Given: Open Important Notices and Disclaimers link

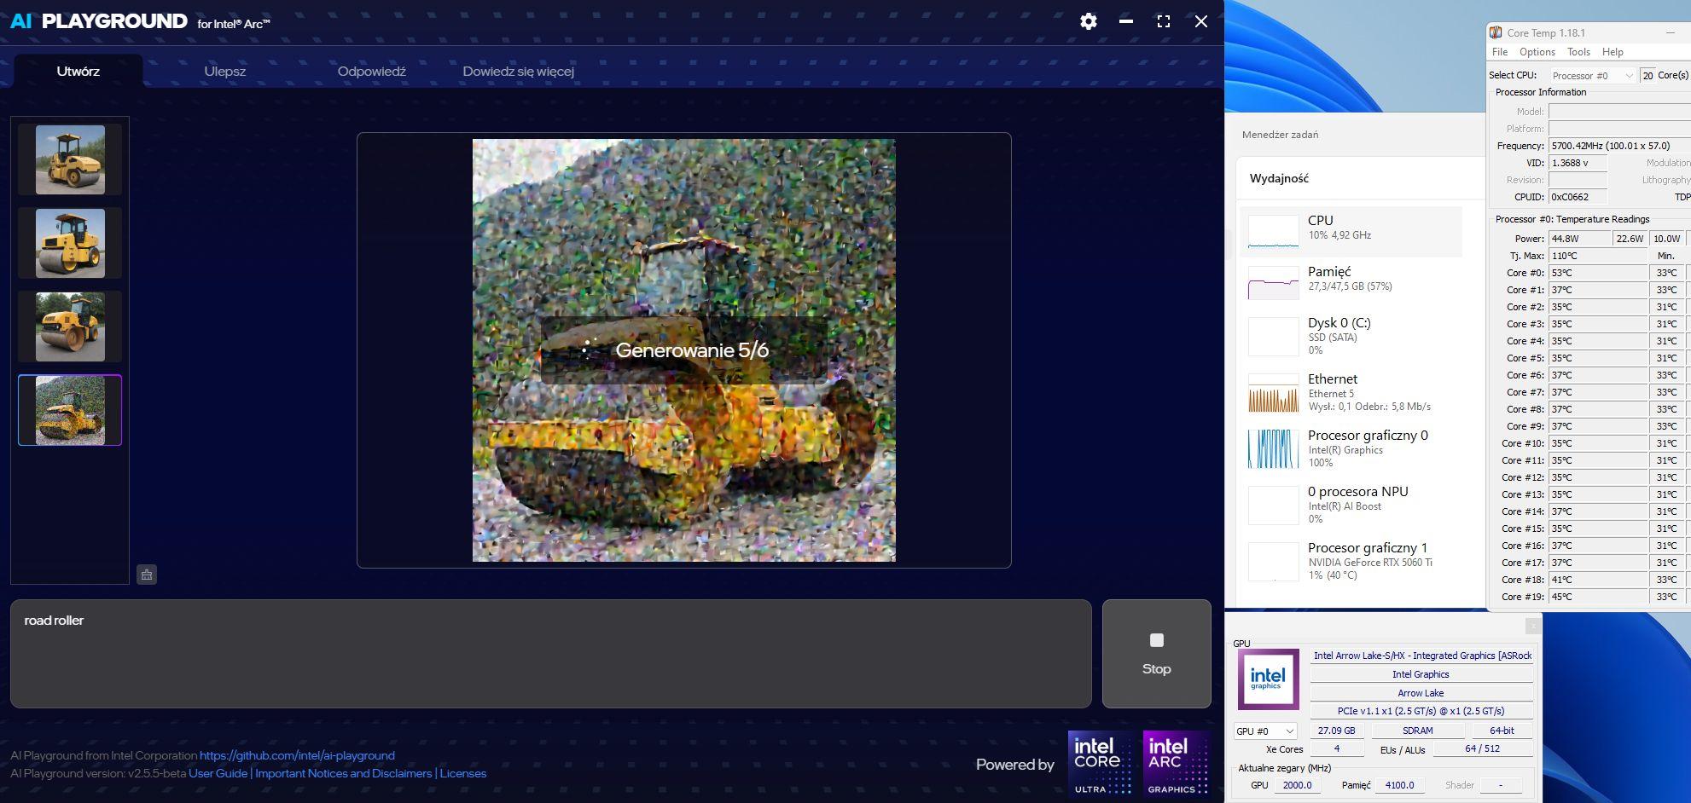Looking at the screenshot, I should 343,773.
